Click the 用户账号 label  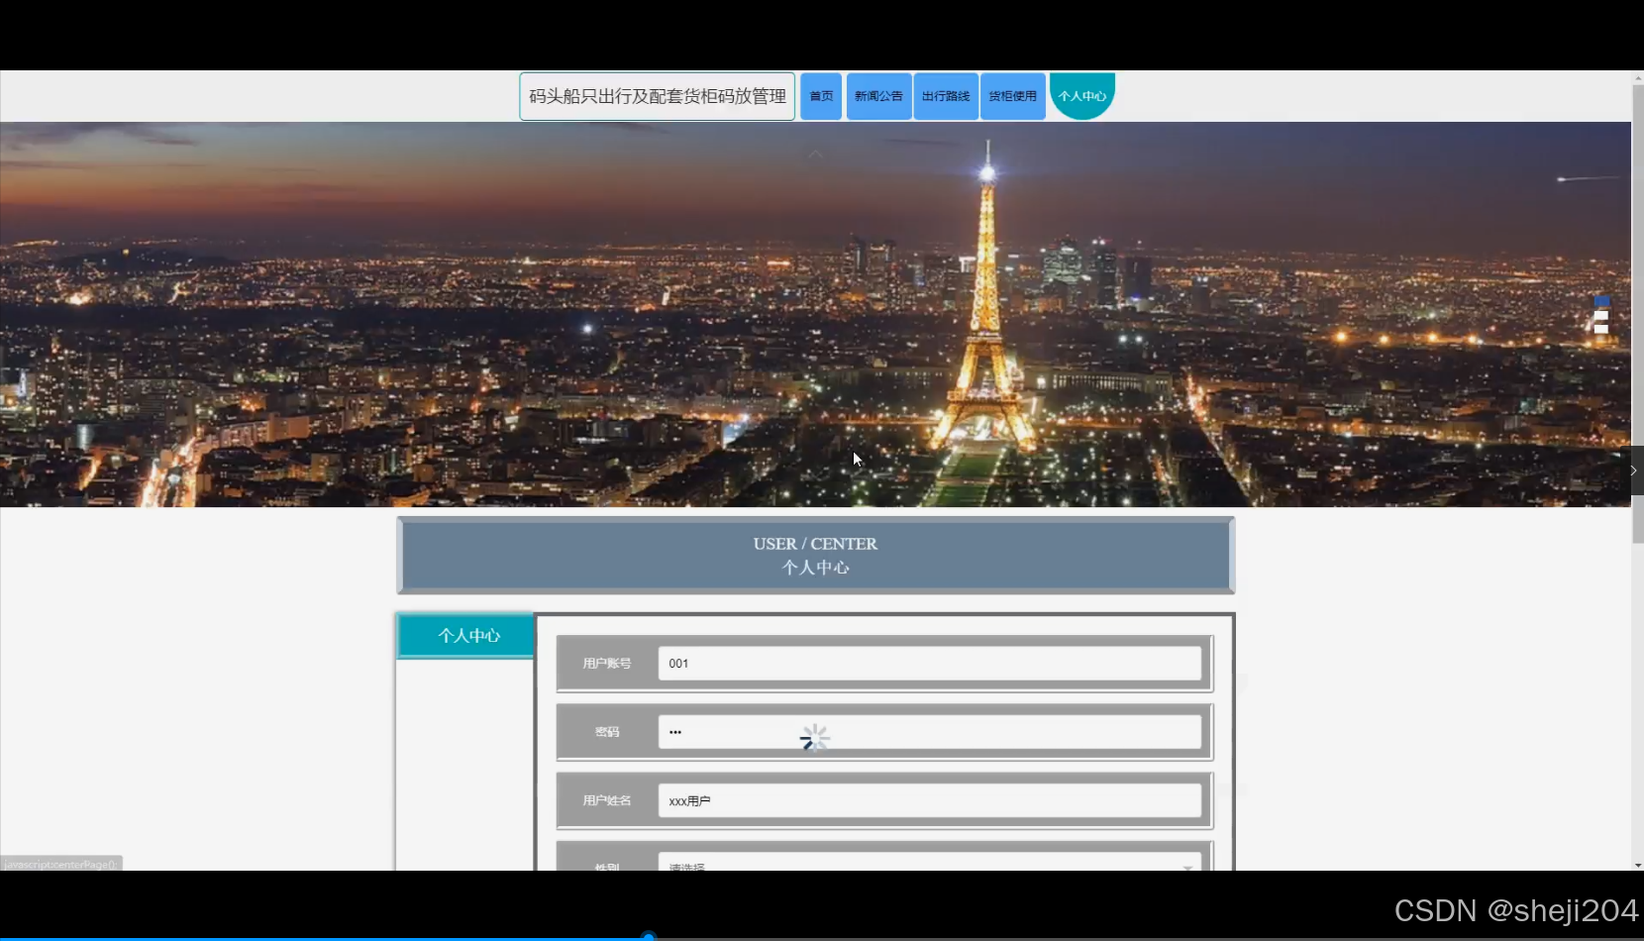(607, 664)
